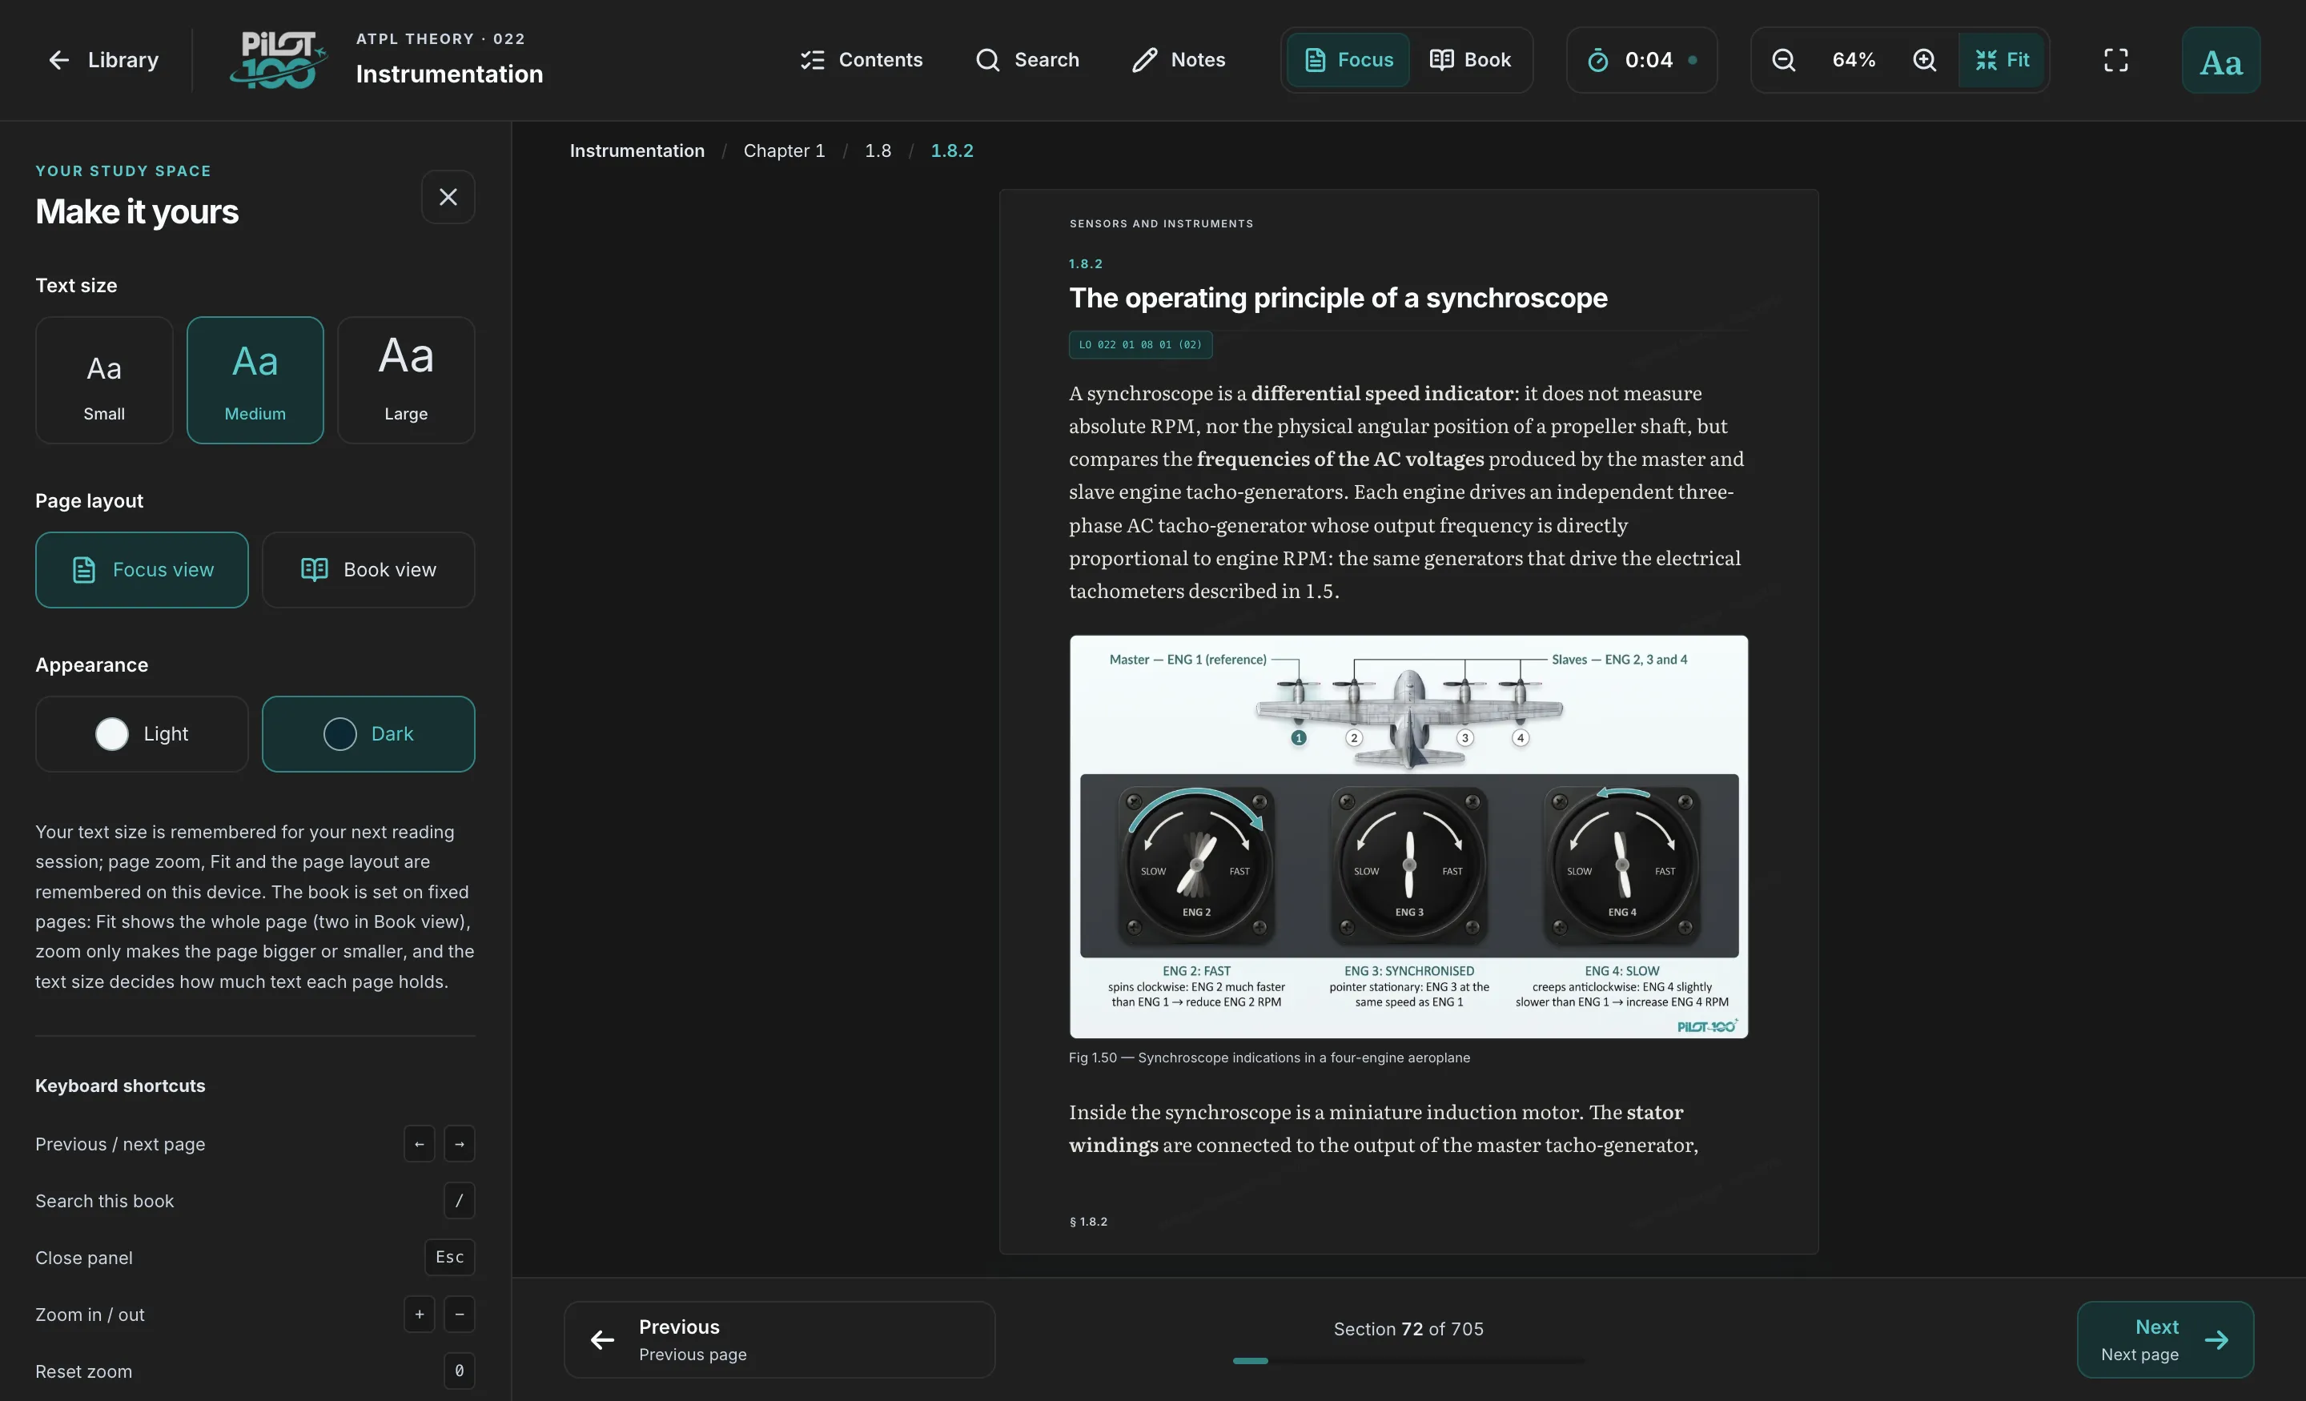Zoom in with the plus magnifier
This screenshot has height=1401, width=2306.
click(1924, 60)
